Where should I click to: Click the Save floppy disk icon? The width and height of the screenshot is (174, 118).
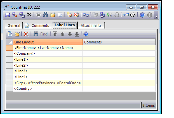tap(8, 15)
